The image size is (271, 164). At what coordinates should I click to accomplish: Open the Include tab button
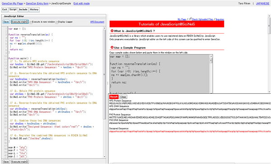click(x=23, y=9)
